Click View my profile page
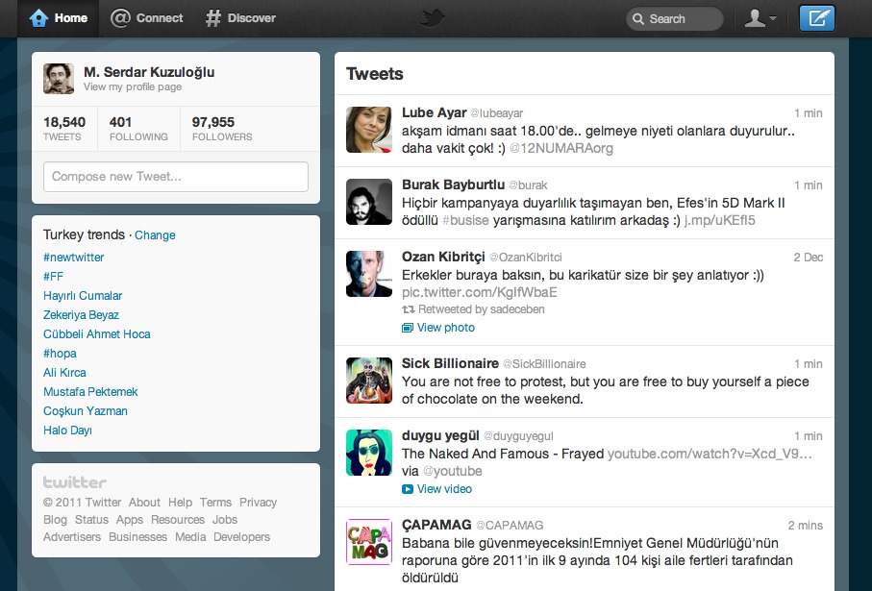This screenshot has height=591, width=872. pyautogui.click(x=133, y=86)
